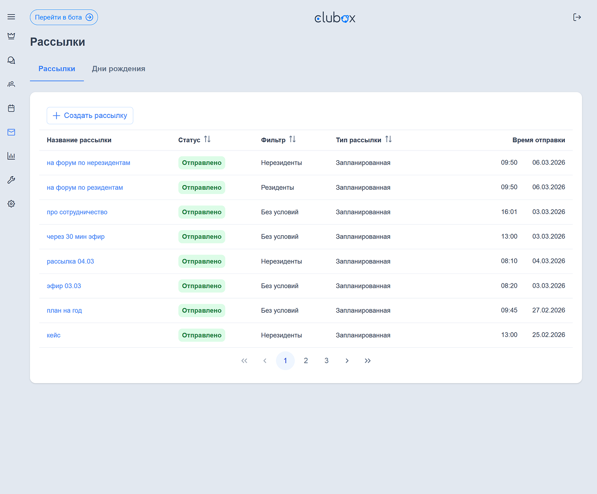Screen dimensions: 597x494
Task: Click the logout icon at top right
Action: click(577, 17)
